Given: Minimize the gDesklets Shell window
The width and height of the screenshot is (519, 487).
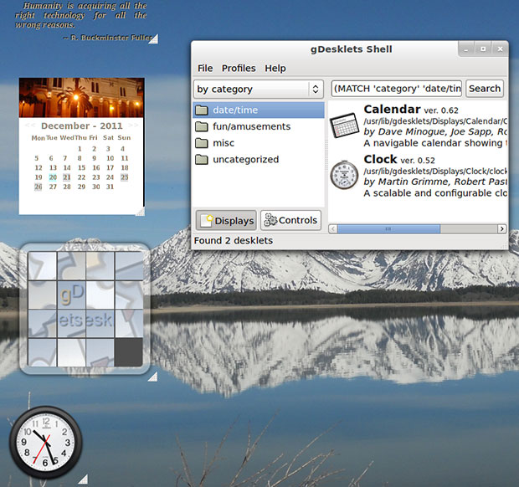Looking at the screenshot, I should coord(466,49).
